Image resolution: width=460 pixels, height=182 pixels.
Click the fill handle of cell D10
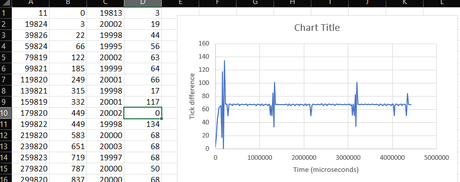(x=161, y=119)
